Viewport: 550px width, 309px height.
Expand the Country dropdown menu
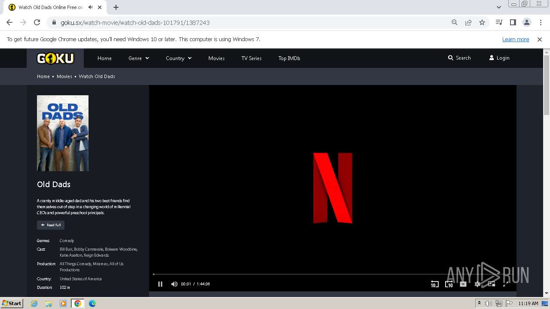tap(179, 58)
